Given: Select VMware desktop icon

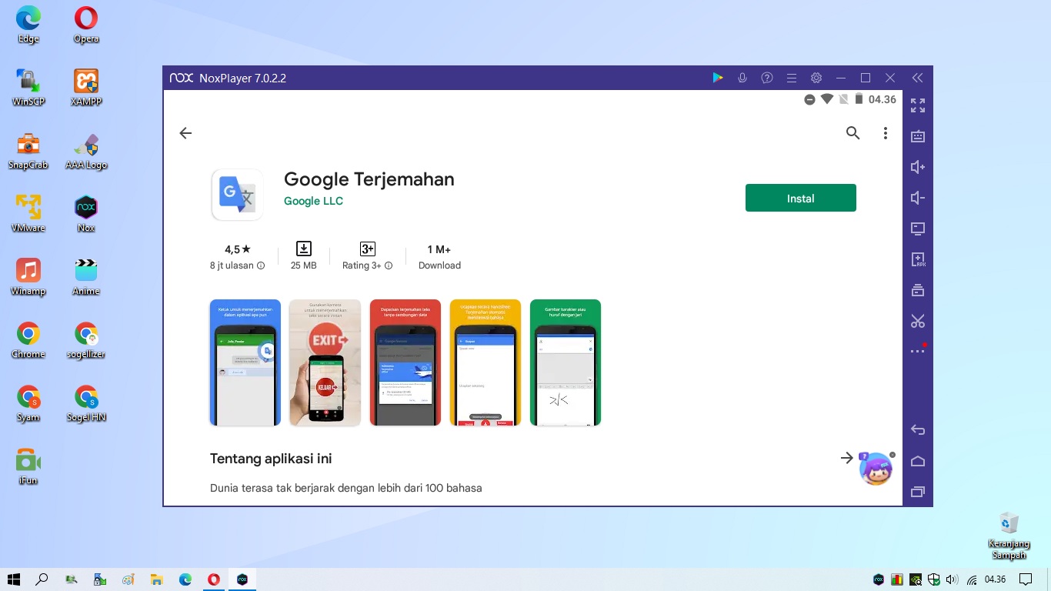Looking at the screenshot, I should [28, 213].
